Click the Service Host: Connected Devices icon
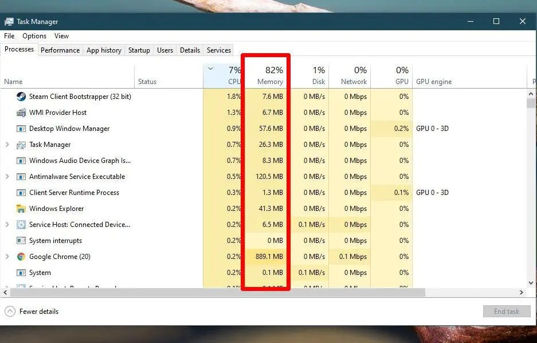The width and height of the screenshot is (537, 343). point(21,225)
